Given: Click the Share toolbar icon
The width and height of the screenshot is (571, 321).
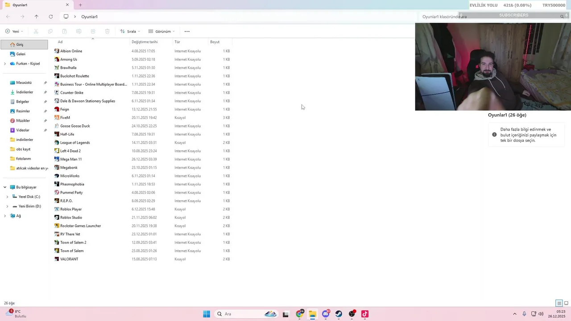Looking at the screenshot, I should tap(93, 31).
